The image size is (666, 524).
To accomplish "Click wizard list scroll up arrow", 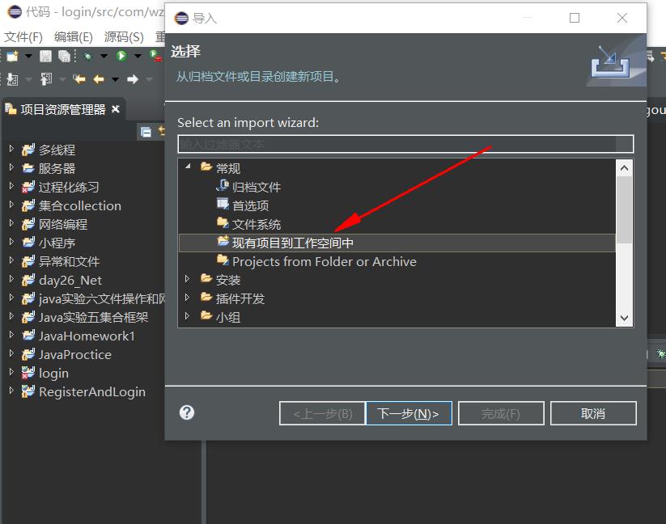I will pyautogui.click(x=624, y=168).
